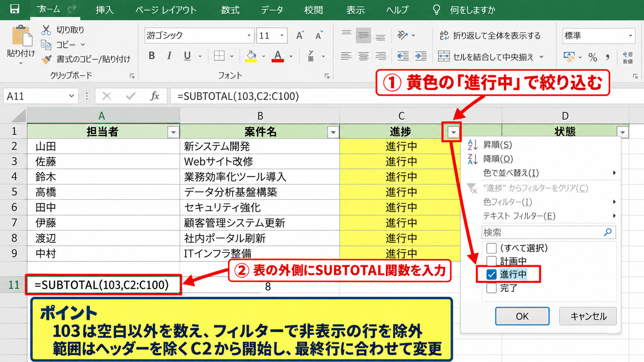The image size is (644, 362).
Task: Click the formula bar cancel X
Action: [107, 96]
